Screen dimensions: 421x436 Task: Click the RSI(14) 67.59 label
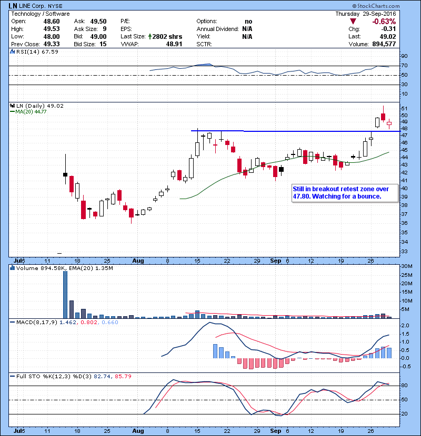[x=37, y=51]
